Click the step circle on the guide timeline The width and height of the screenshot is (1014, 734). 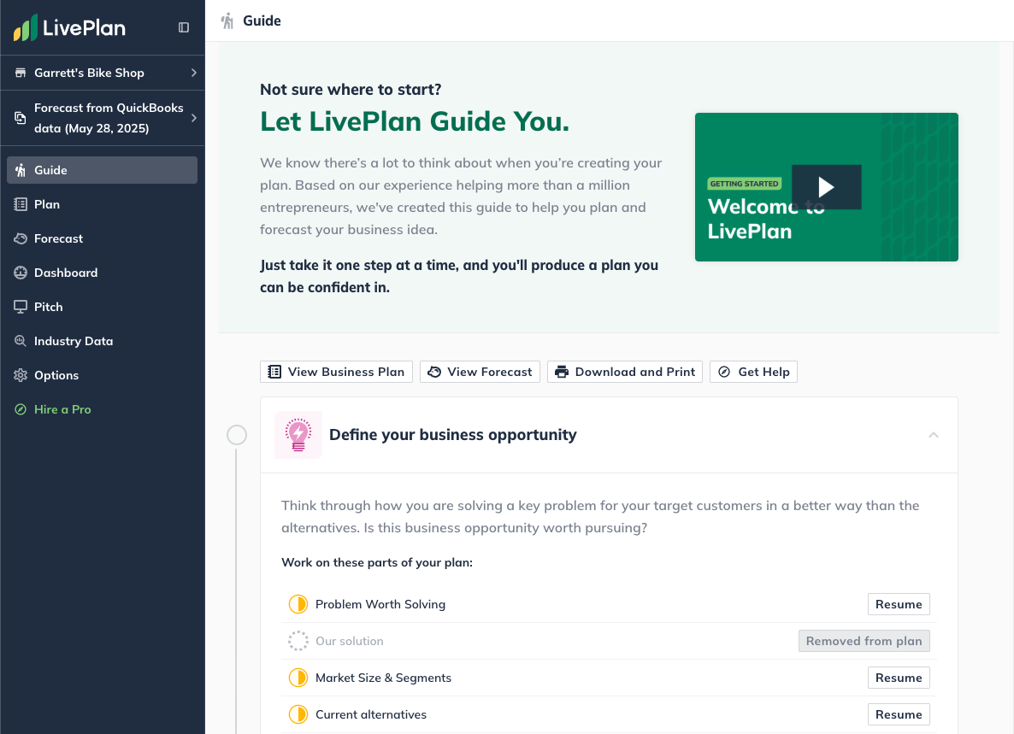237,435
